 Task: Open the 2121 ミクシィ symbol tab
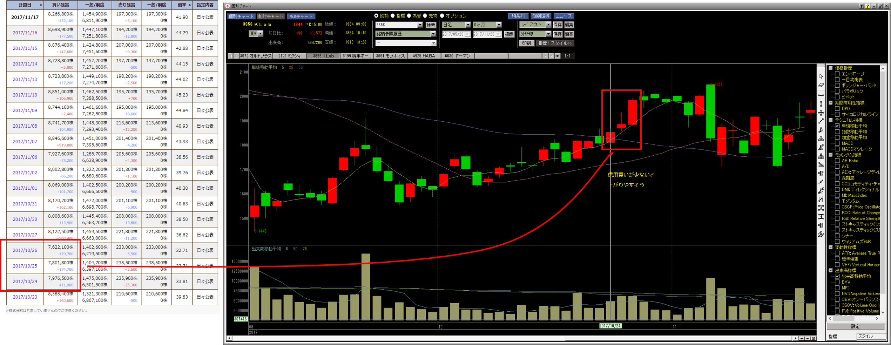(x=290, y=56)
